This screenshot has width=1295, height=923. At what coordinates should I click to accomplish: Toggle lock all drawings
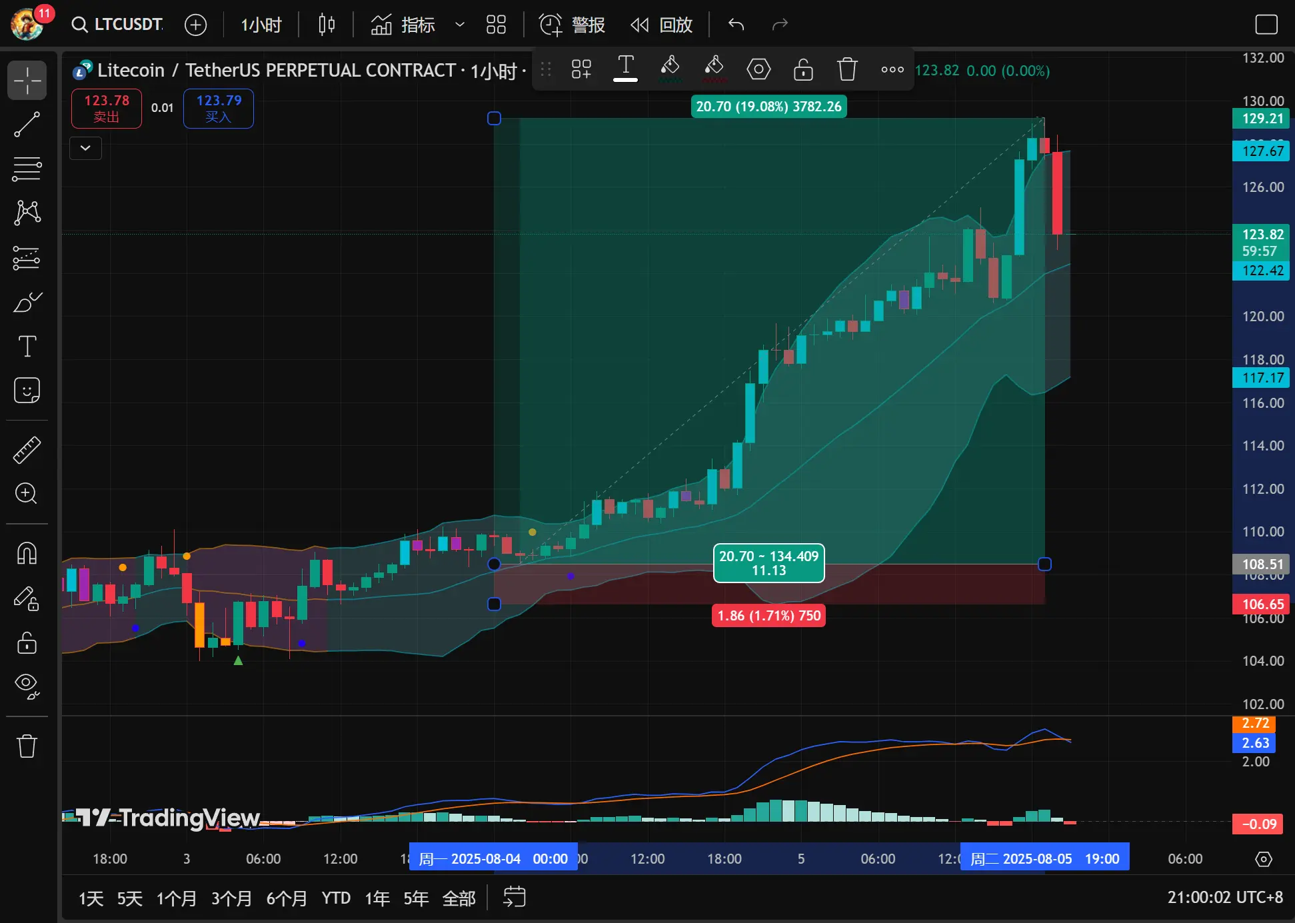point(27,642)
